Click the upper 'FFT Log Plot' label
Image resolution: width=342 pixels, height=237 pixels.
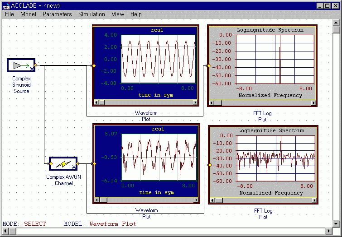[262, 116]
